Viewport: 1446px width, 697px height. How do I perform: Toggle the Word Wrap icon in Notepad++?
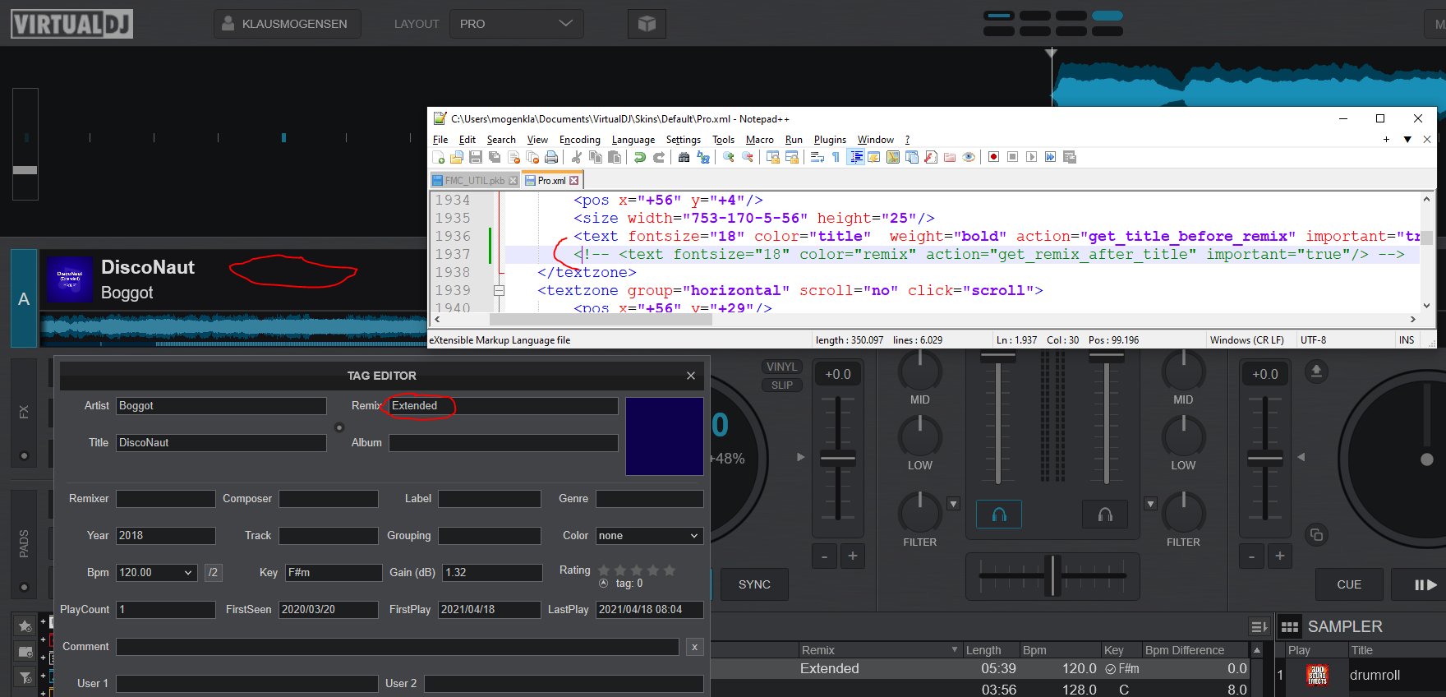point(817,157)
